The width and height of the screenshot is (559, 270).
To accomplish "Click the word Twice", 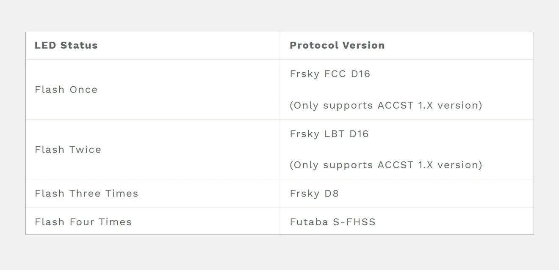I will click(86, 150).
